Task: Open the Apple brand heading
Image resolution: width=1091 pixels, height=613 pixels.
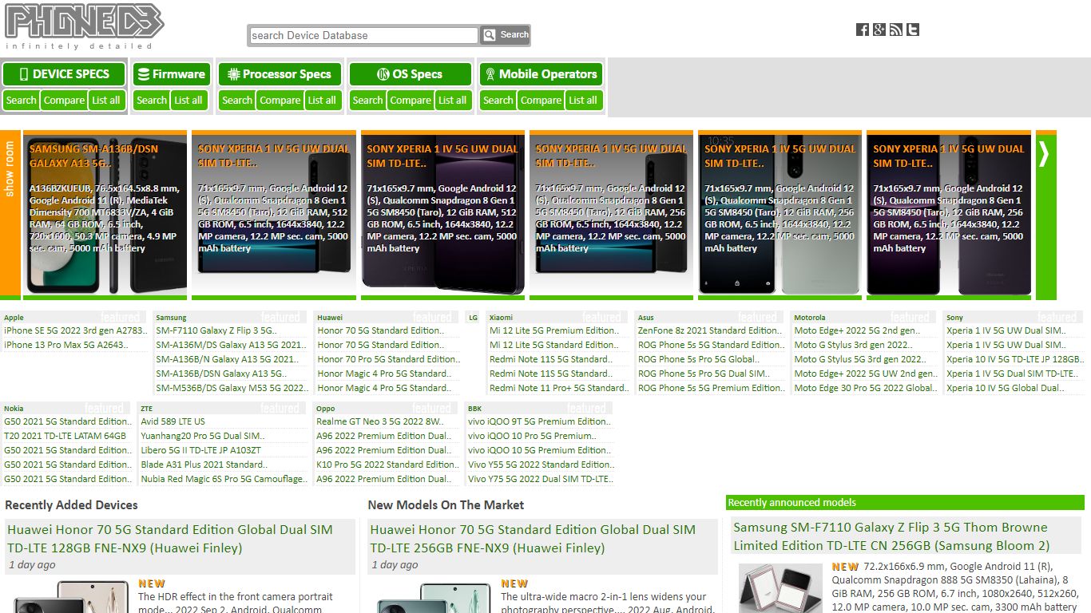Action: point(14,318)
